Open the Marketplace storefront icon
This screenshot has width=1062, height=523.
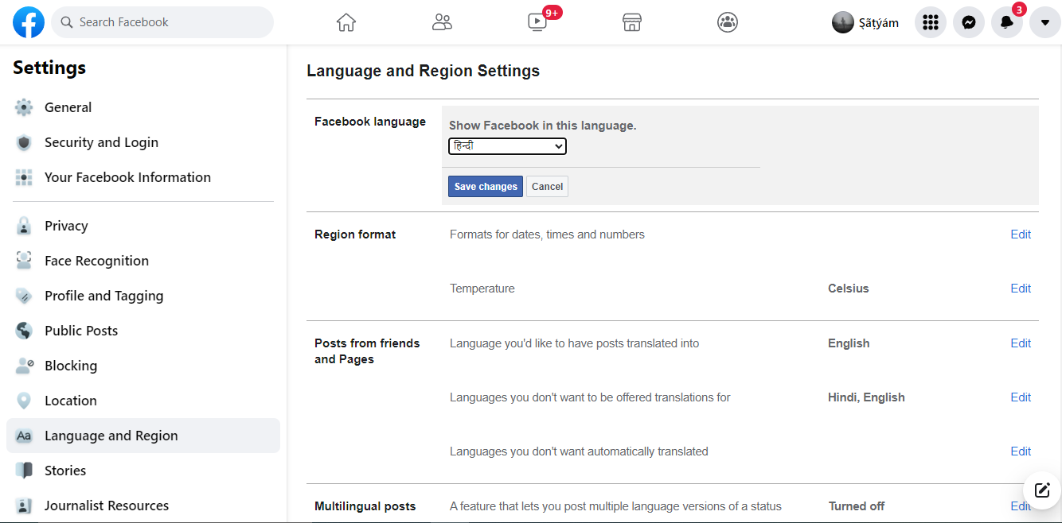[x=632, y=22]
